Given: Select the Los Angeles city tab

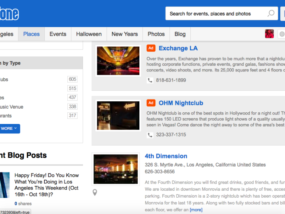Looking at the screenshot, I should (x=9, y=34).
